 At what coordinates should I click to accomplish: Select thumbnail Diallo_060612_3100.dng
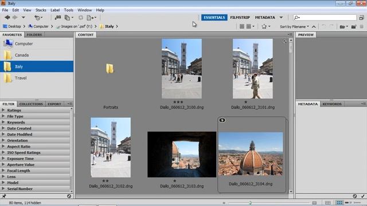[182, 69]
